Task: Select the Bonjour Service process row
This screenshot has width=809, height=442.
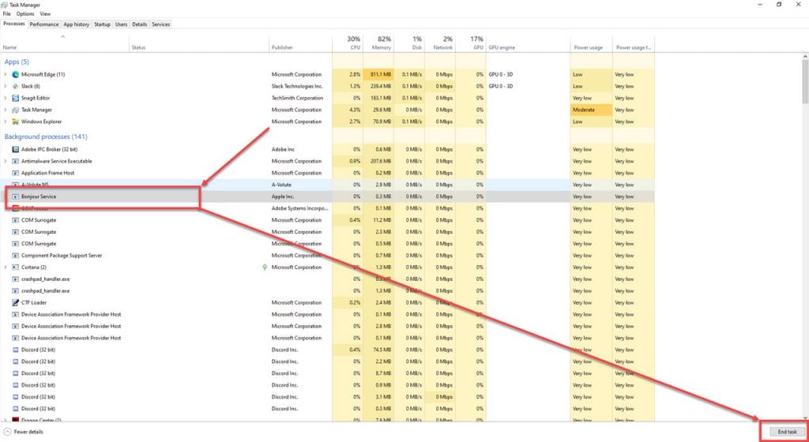Action: tap(328, 197)
